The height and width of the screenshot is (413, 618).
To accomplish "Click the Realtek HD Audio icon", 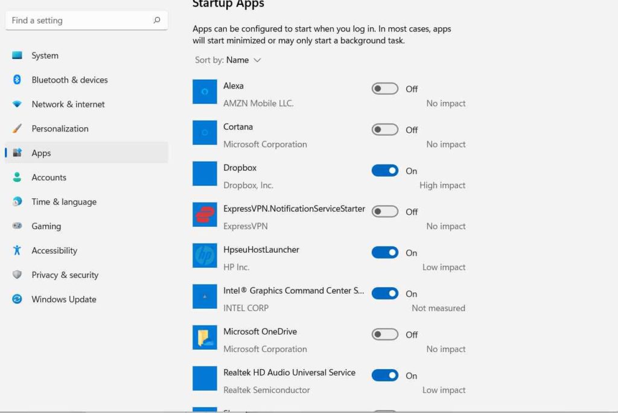I will (205, 379).
